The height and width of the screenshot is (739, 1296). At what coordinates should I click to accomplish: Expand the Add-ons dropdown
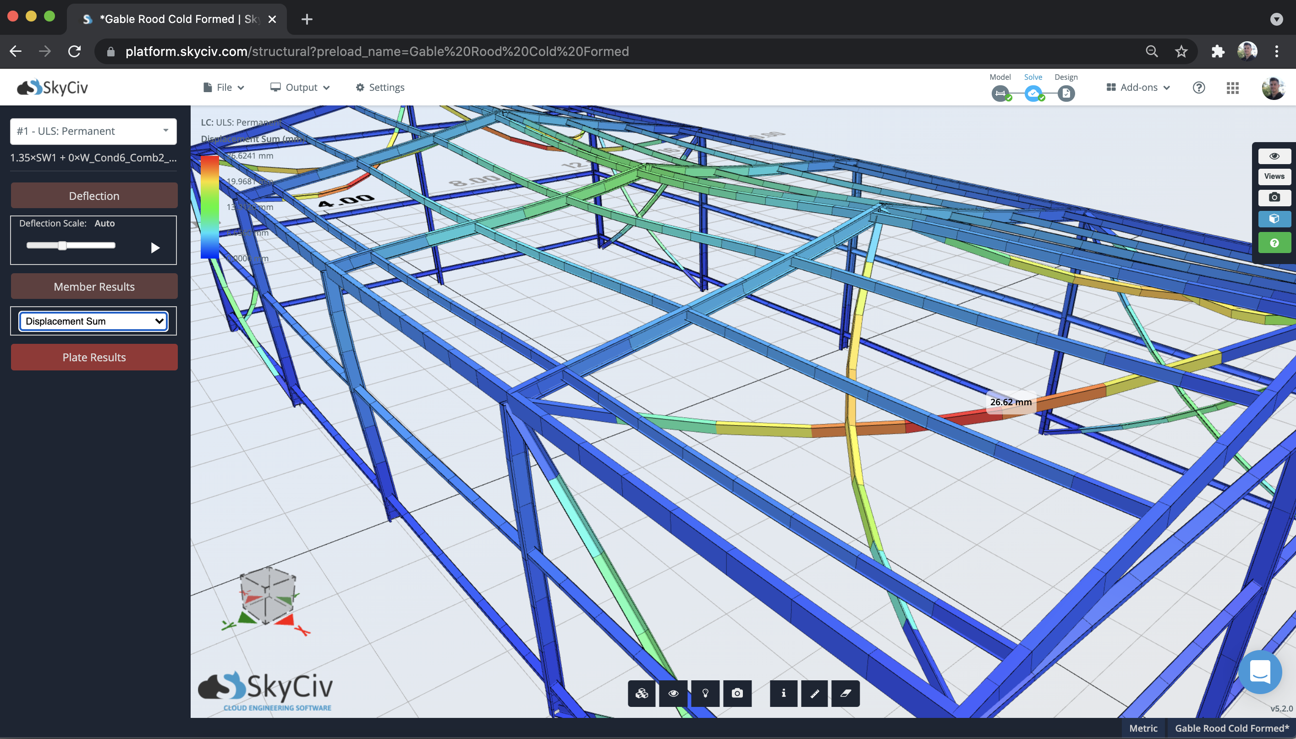pos(1138,87)
